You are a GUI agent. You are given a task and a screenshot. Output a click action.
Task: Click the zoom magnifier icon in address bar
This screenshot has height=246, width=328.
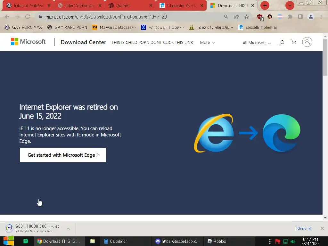click(226, 17)
